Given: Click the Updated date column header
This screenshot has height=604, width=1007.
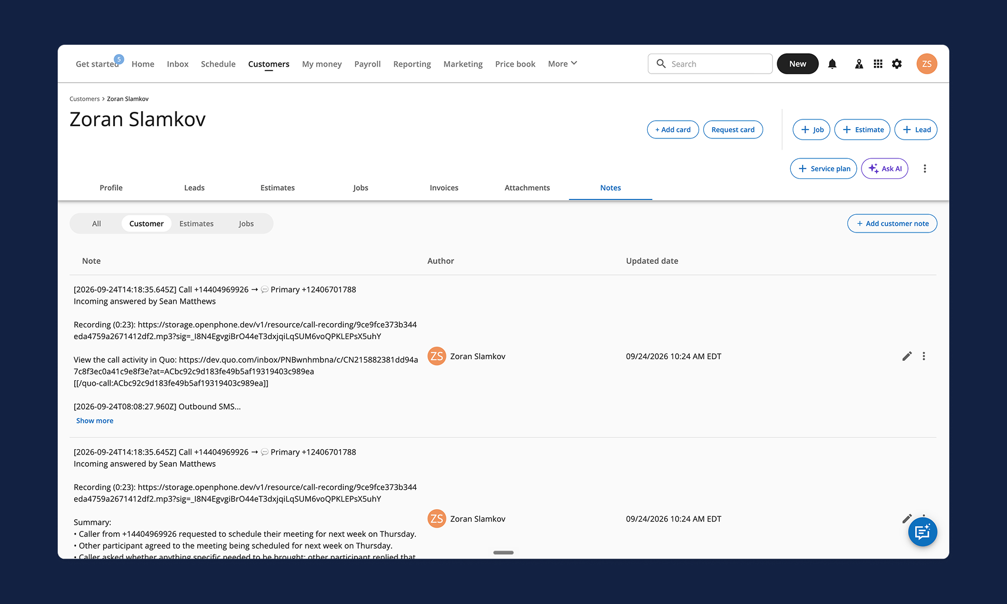Looking at the screenshot, I should click(x=652, y=261).
